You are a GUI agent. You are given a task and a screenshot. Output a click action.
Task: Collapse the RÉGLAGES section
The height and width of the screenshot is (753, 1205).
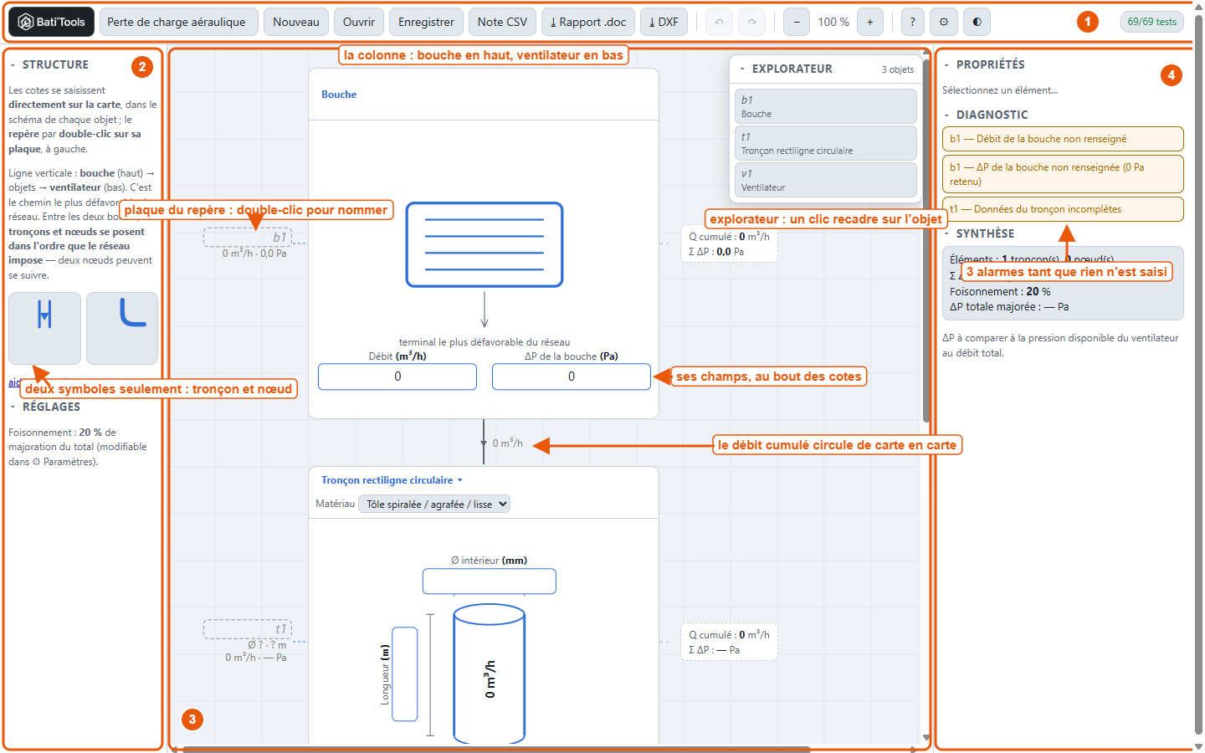click(x=13, y=407)
